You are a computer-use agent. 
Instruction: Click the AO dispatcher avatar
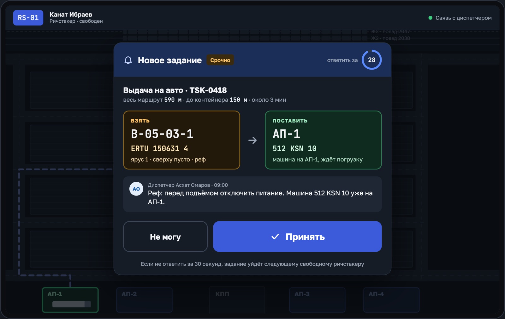pos(136,189)
